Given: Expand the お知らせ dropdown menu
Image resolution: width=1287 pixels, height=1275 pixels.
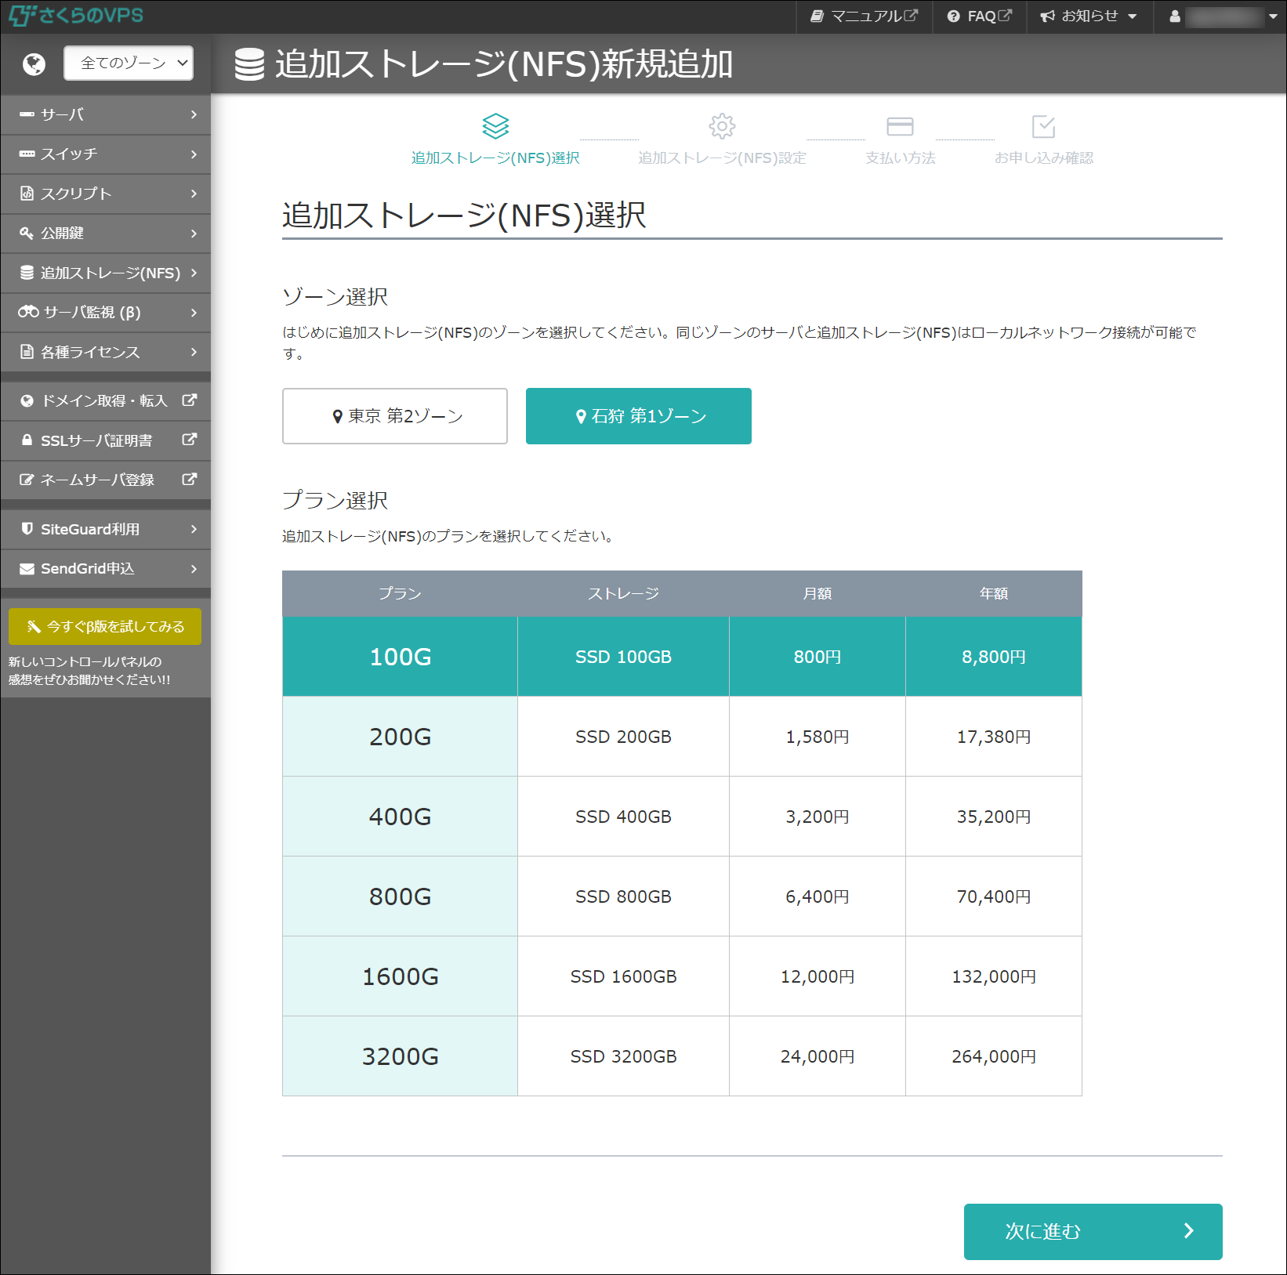Looking at the screenshot, I should pyautogui.click(x=1089, y=16).
